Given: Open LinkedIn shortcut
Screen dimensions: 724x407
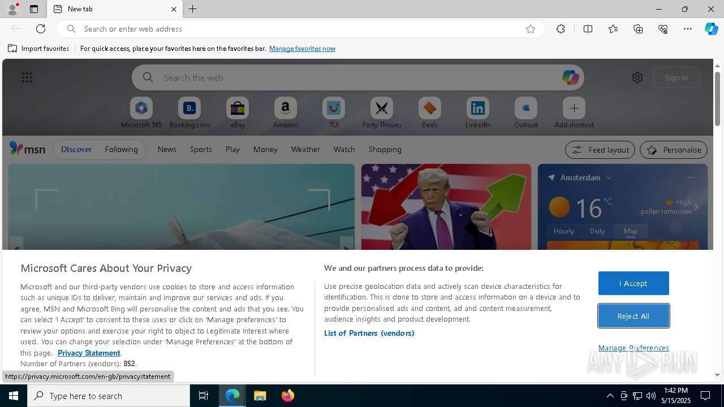Looking at the screenshot, I should [478, 113].
